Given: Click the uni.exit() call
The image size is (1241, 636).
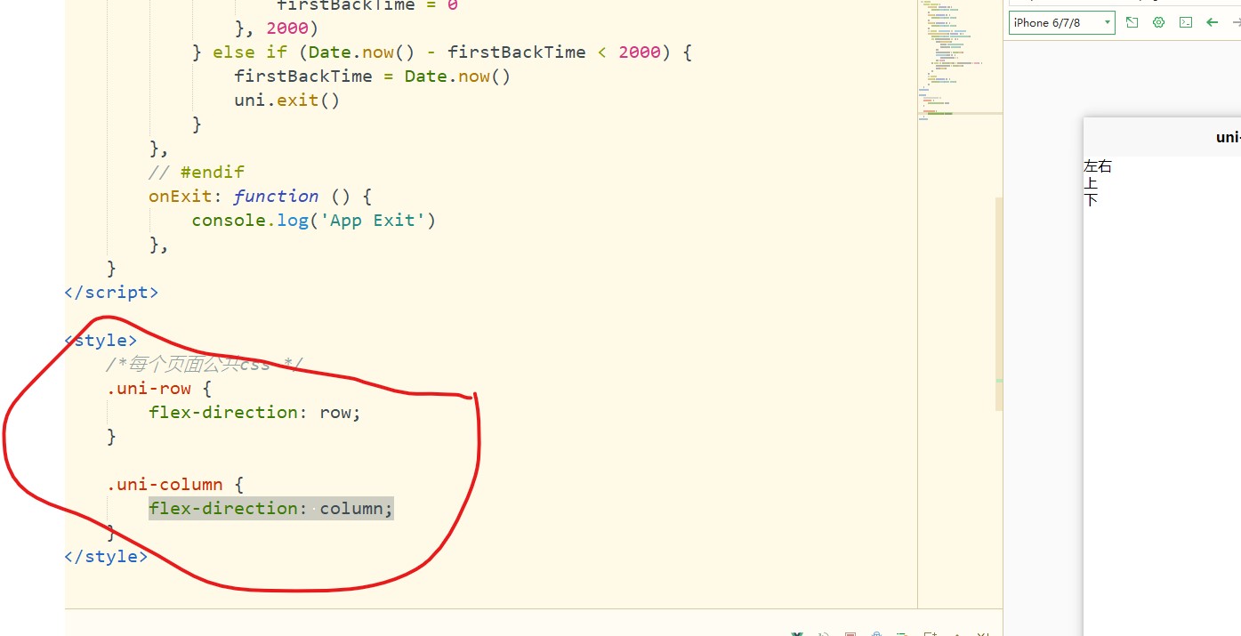Looking at the screenshot, I should [286, 101].
